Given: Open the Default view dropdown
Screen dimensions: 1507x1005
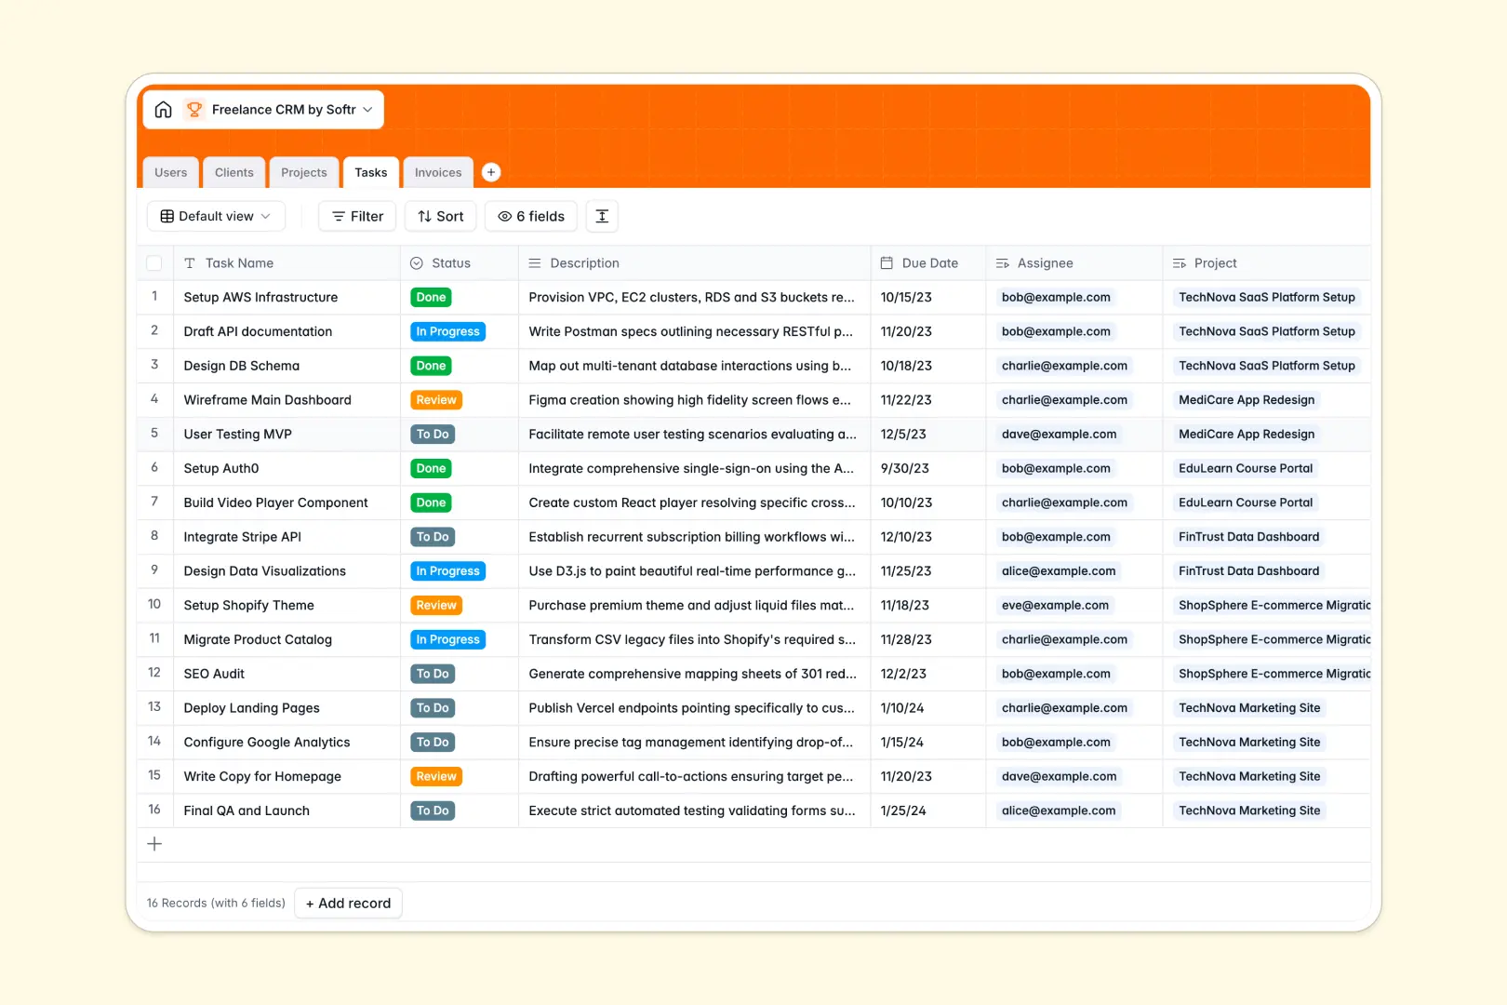Looking at the screenshot, I should (216, 216).
